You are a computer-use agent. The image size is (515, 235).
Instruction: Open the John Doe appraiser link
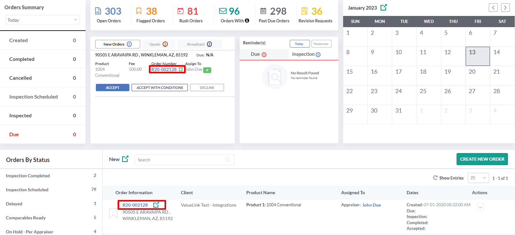371,205
